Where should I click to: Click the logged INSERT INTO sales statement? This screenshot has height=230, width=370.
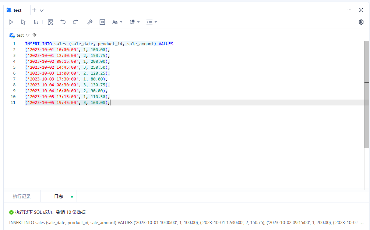pos(184,223)
